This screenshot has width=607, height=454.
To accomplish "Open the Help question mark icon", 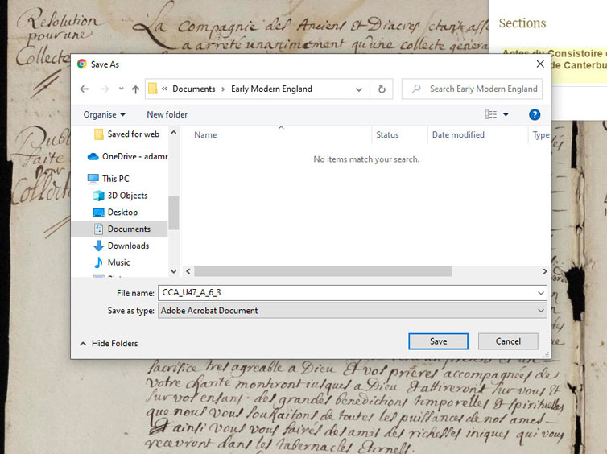I will click(x=535, y=114).
